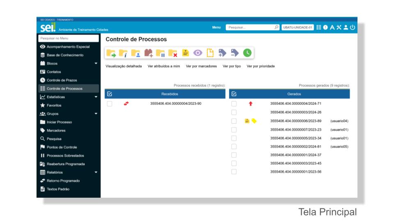Click the power logout icon

point(353,28)
